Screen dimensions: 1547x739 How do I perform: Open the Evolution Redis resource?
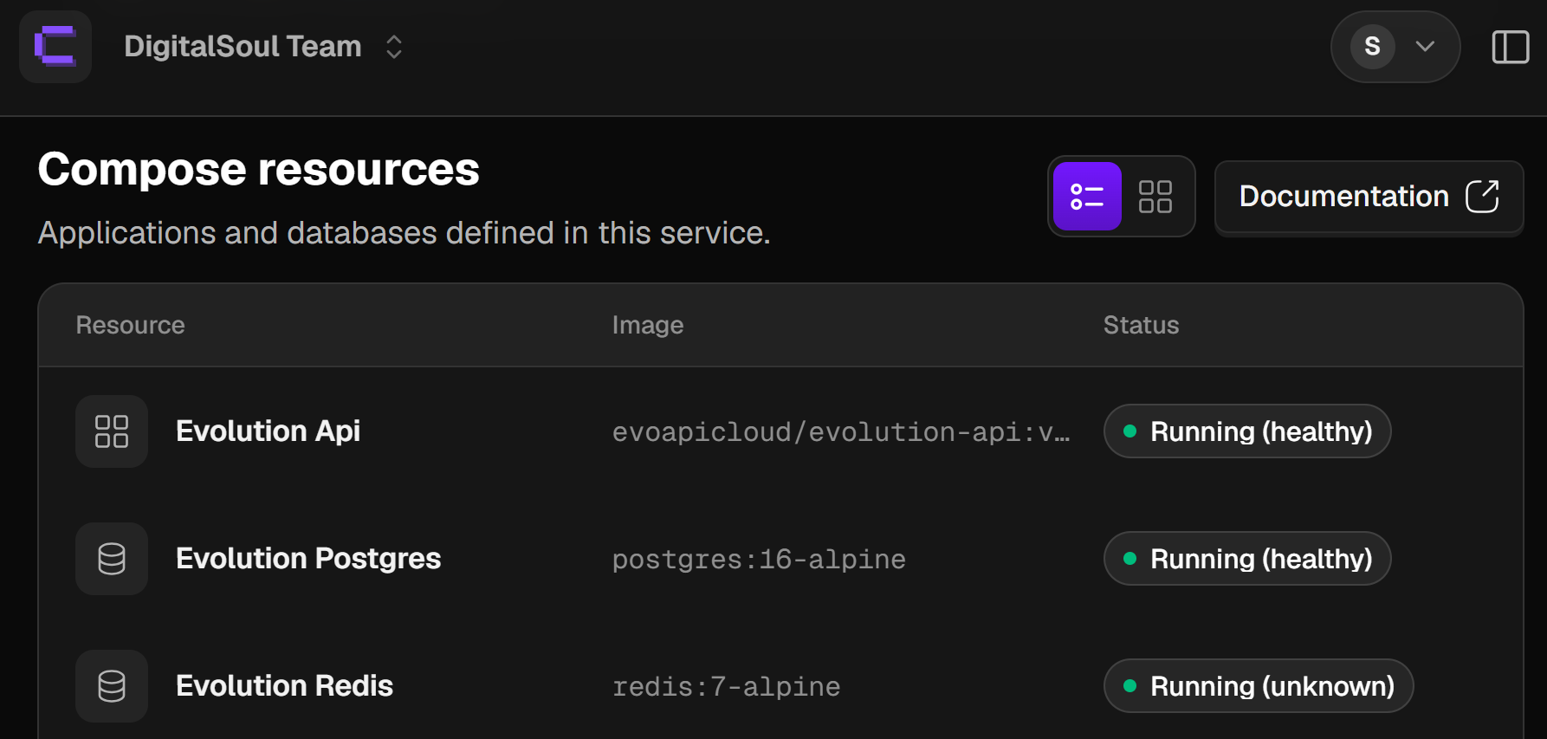[285, 686]
